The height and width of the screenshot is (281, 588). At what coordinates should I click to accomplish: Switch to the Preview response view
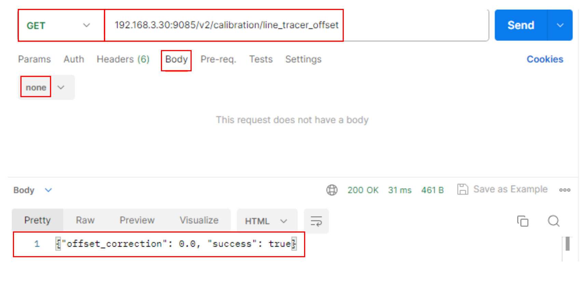pyautogui.click(x=137, y=220)
